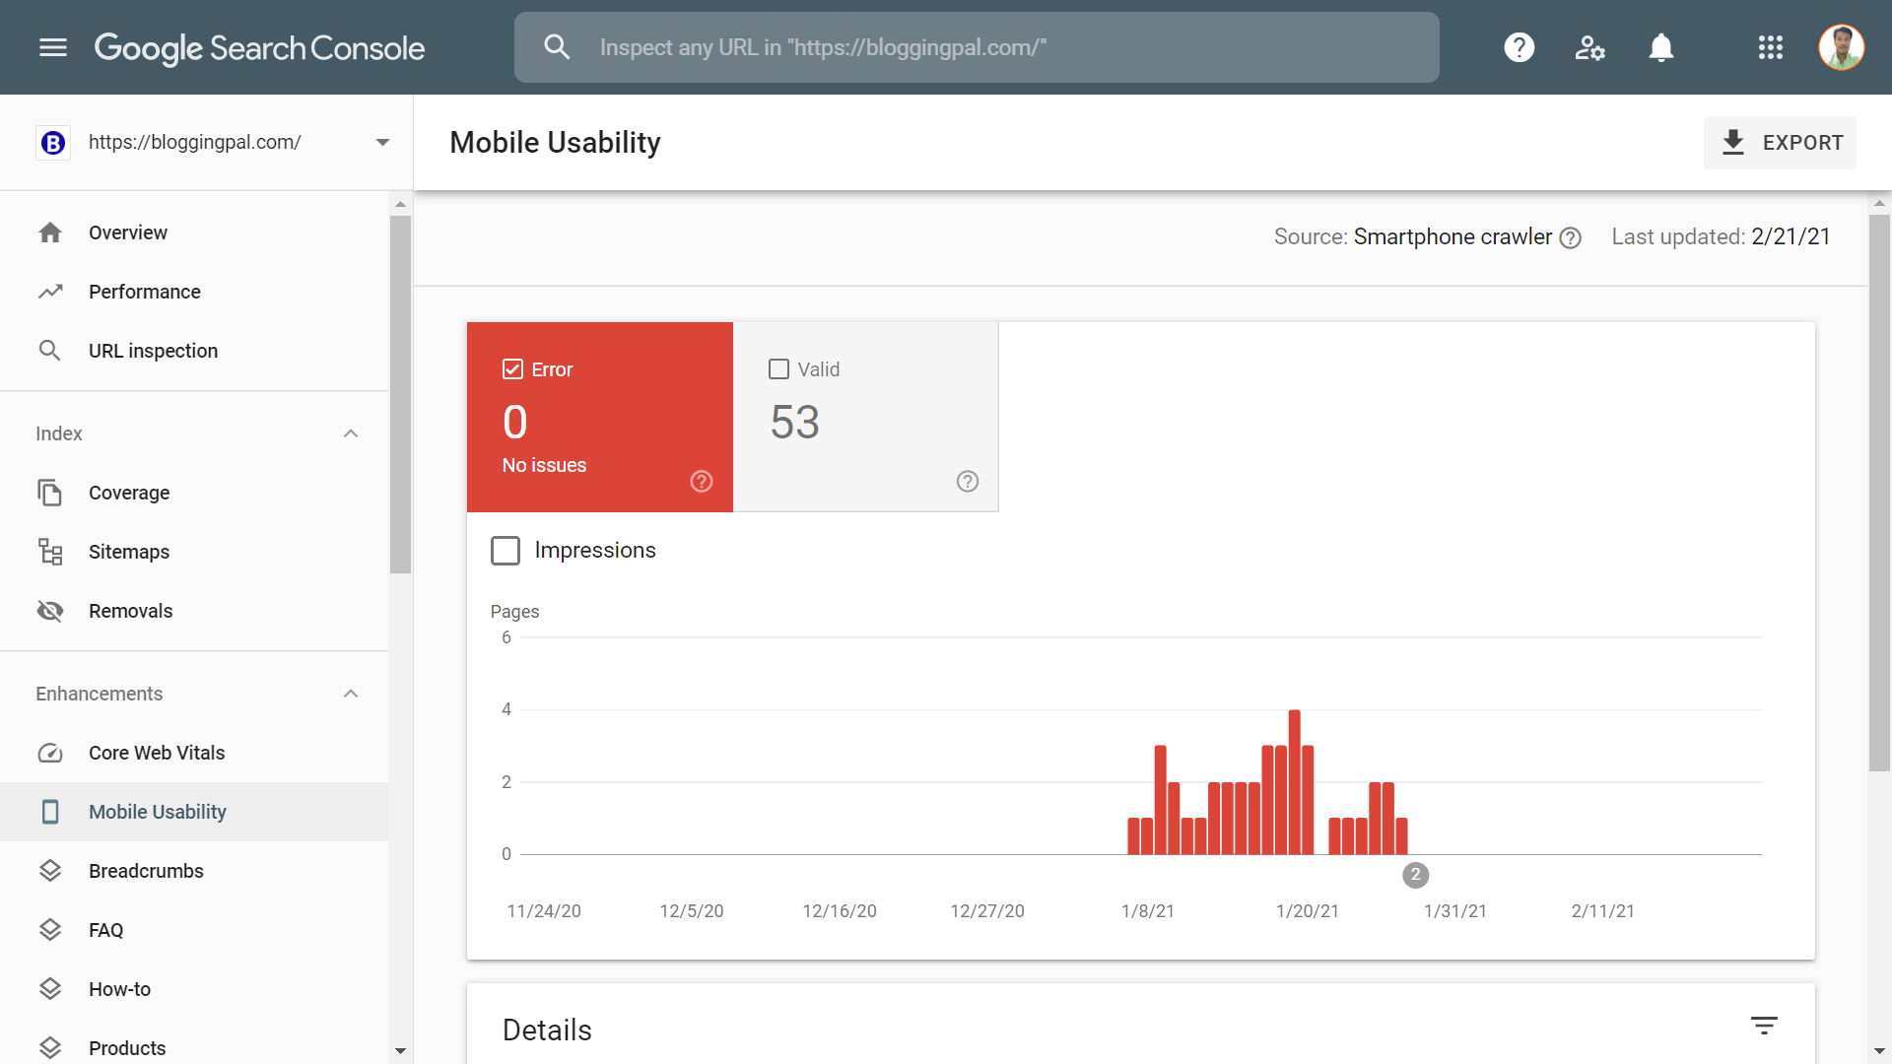Toggle the Error checkbox filter

[510, 369]
